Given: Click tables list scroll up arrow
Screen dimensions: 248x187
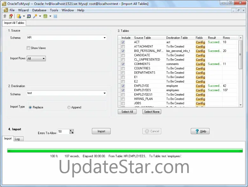Looking at the screenshot, I should click(241, 38).
